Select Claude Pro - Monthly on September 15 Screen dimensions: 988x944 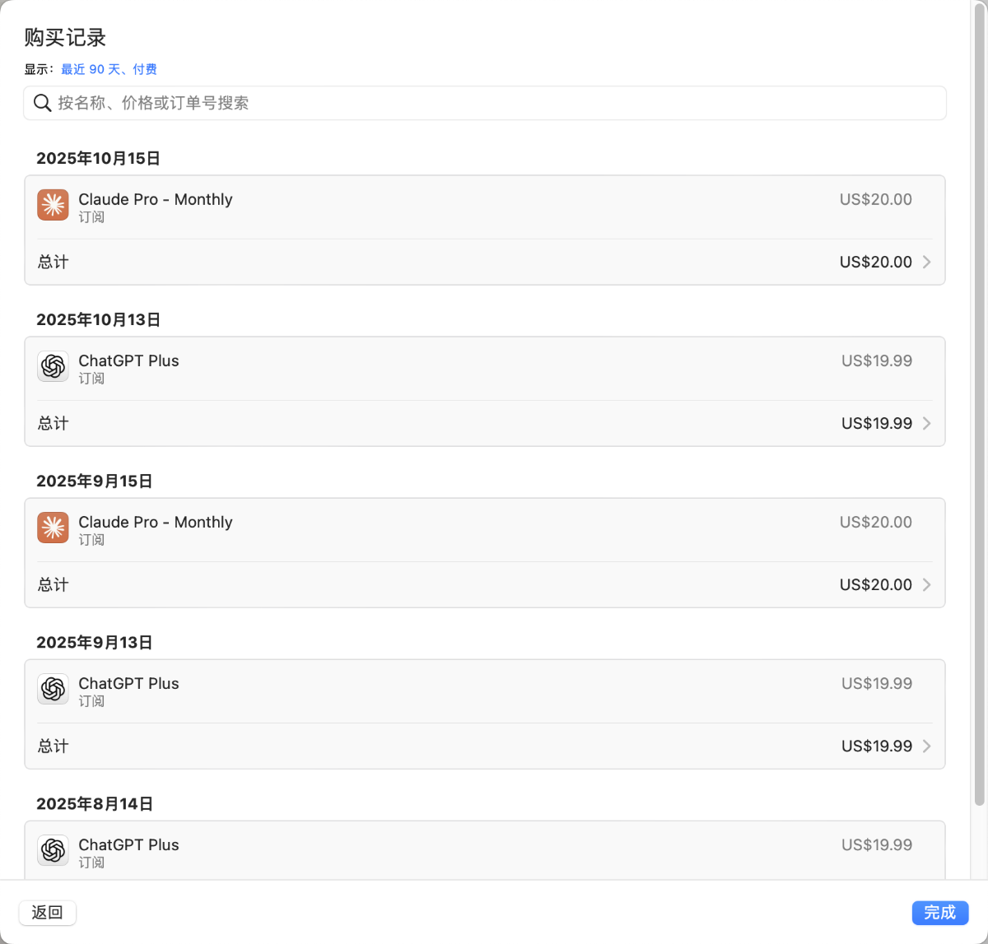(x=156, y=522)
